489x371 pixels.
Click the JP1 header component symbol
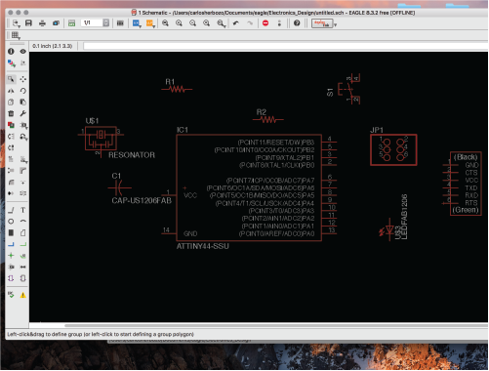pos(393,149)
